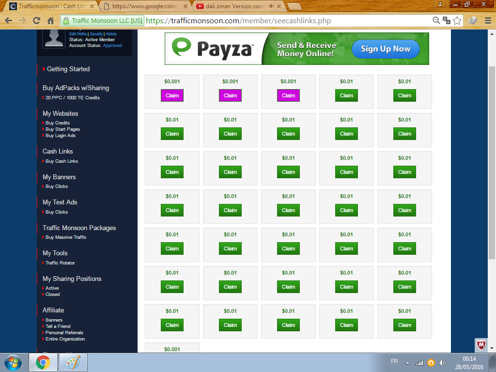Image resolution: width=496 pixels, height=372 pixels.
Task: Click the Chrome profile person button
Action: [440, 4]
